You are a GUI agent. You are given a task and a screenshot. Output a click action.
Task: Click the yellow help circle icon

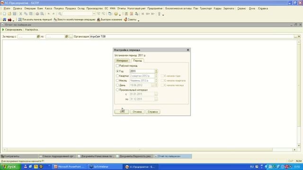(x=116, y=14)
